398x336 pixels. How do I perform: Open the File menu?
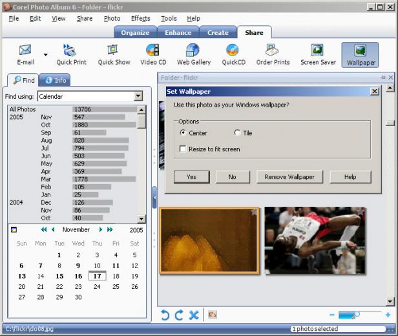point(14,19)
